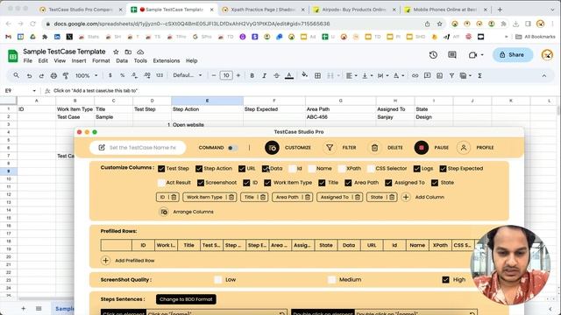Screen dimensions: 561x315
Task: Open the Filter funnel icon
Action: 330,148
